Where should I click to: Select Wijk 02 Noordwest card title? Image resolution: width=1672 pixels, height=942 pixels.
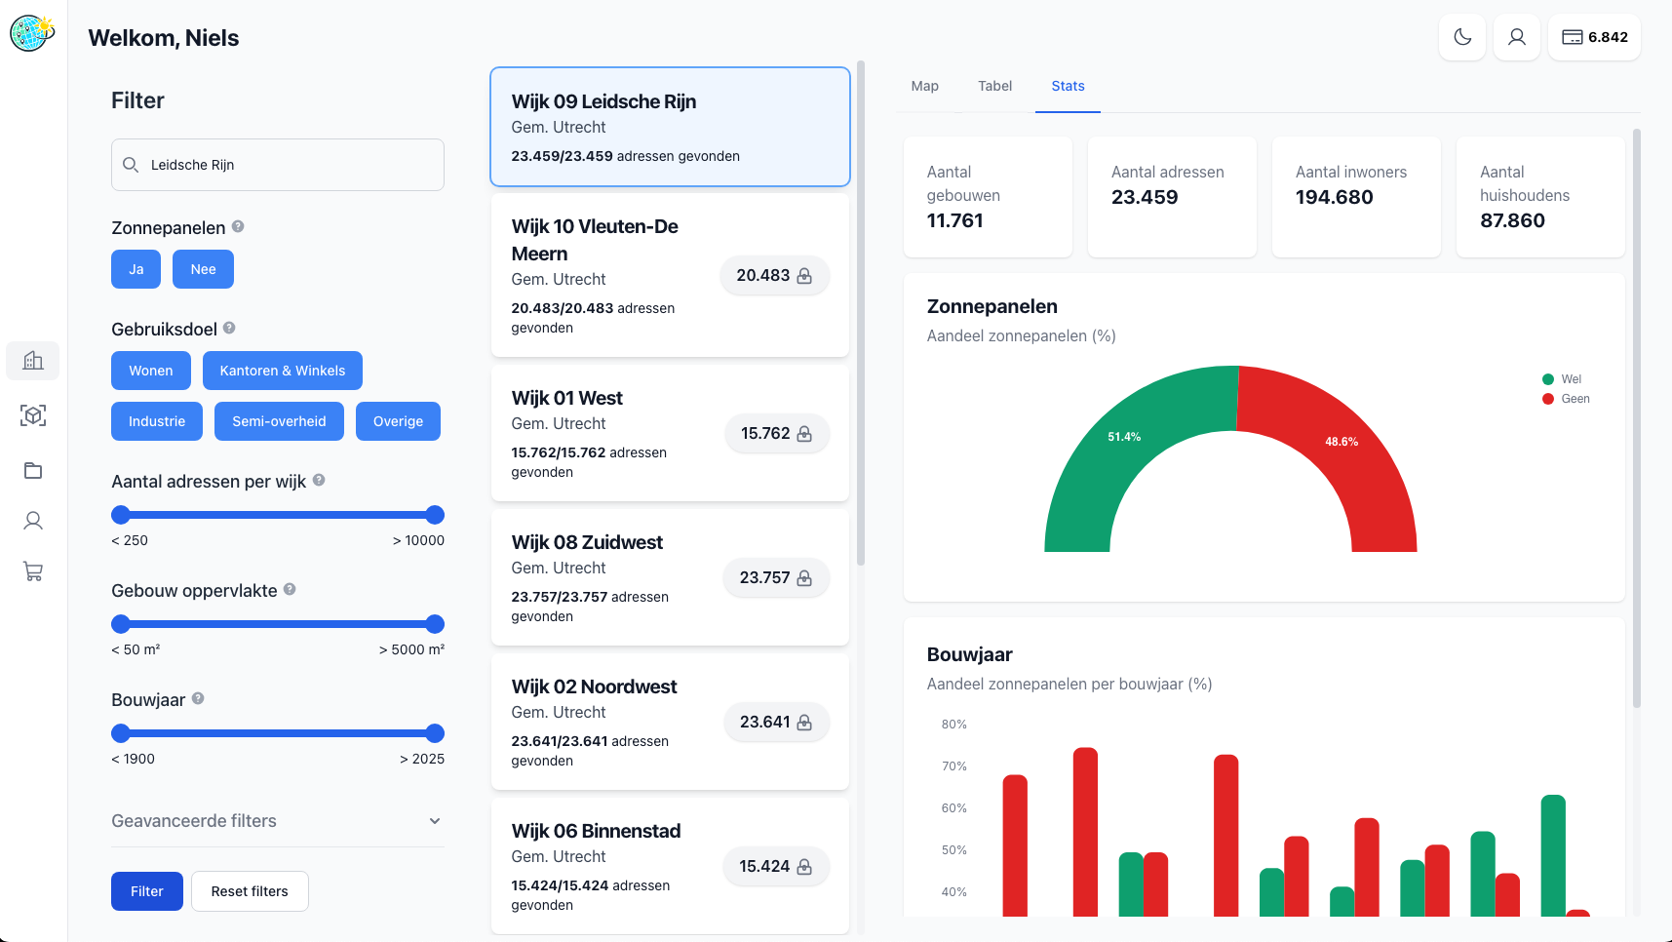pos(594,687)
